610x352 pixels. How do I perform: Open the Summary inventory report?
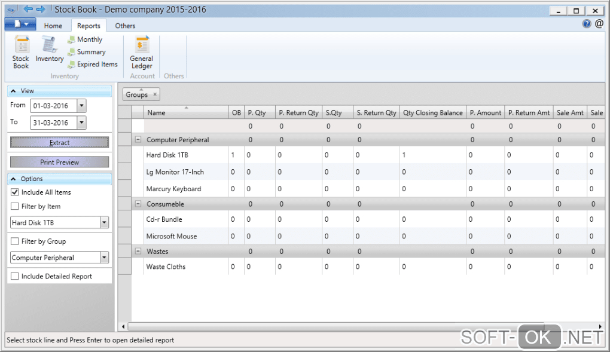(86, 52)
